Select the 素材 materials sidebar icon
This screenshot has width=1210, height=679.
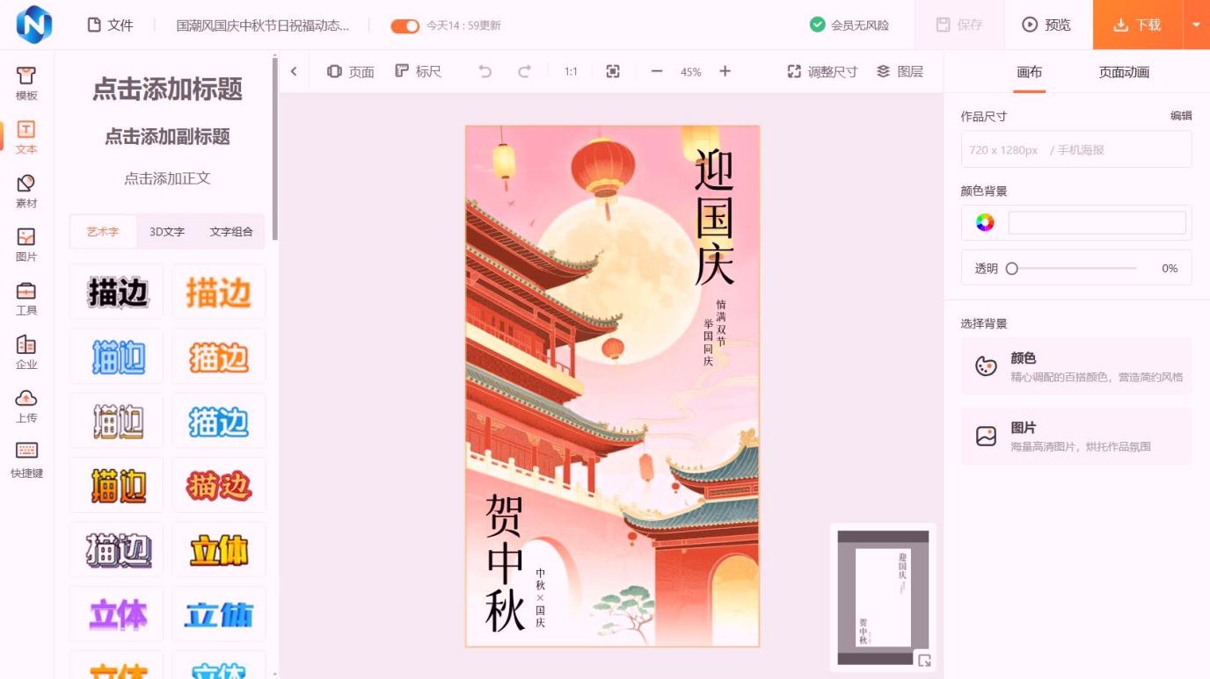[26, 191]
